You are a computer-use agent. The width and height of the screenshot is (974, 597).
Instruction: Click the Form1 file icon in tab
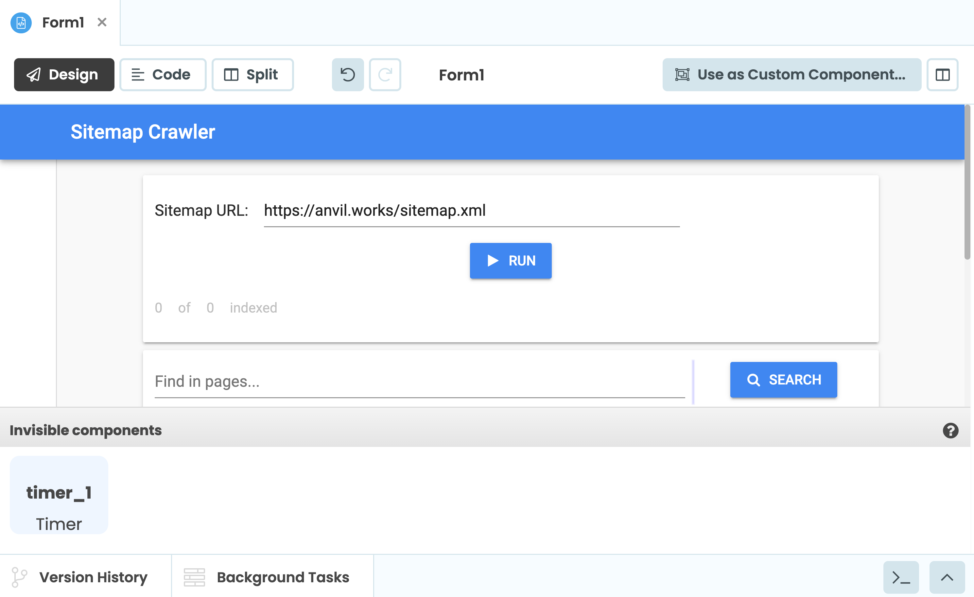click(x=21, y=23)
